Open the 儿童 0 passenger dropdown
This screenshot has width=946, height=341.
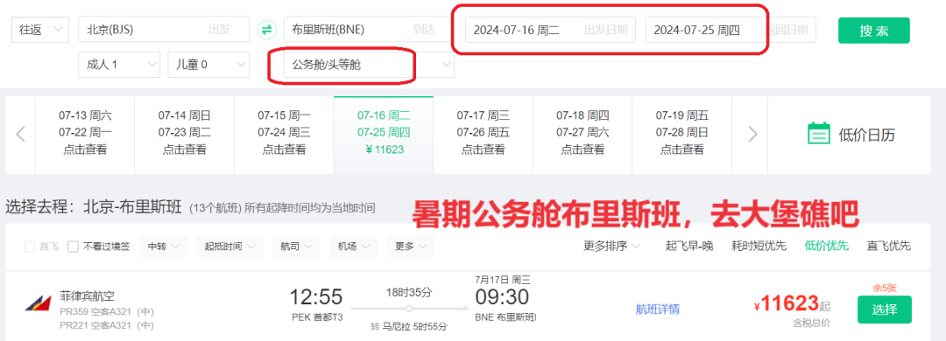(208, 65)
